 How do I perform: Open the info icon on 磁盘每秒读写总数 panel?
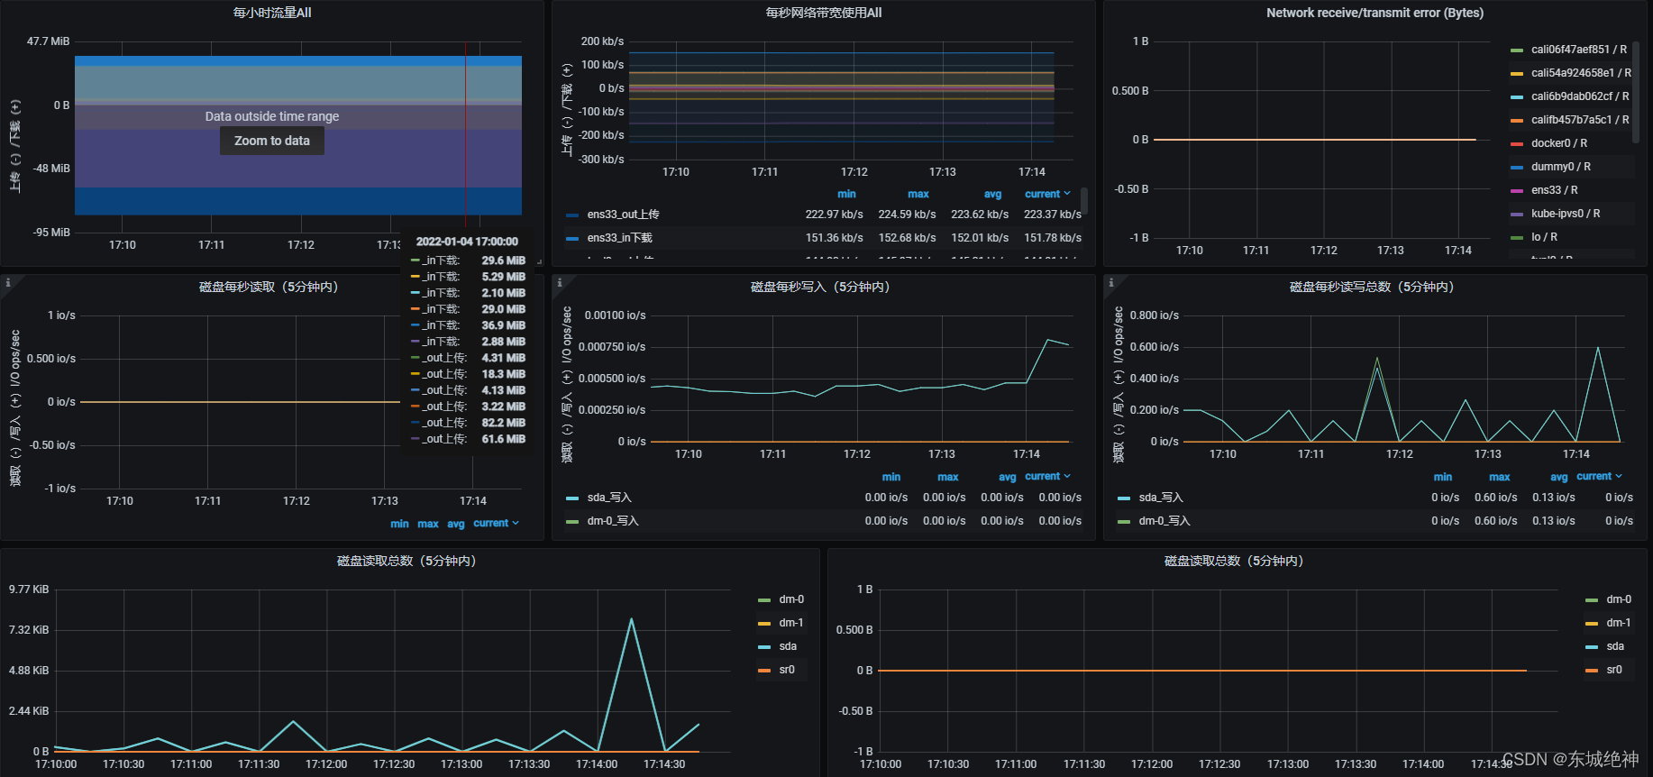click(1111, 283)
